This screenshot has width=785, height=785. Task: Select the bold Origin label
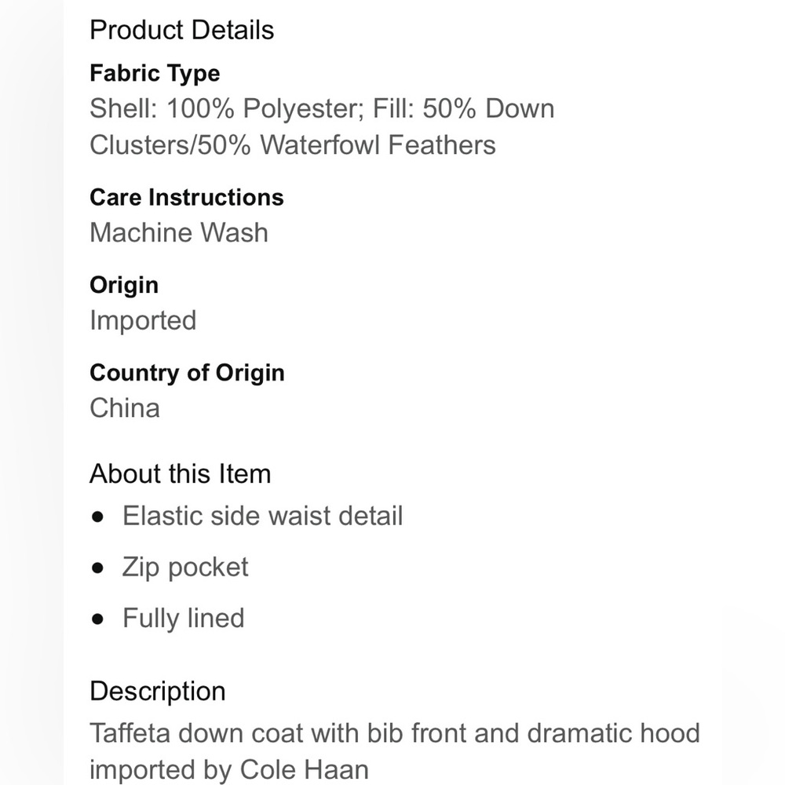pos(123,285)
